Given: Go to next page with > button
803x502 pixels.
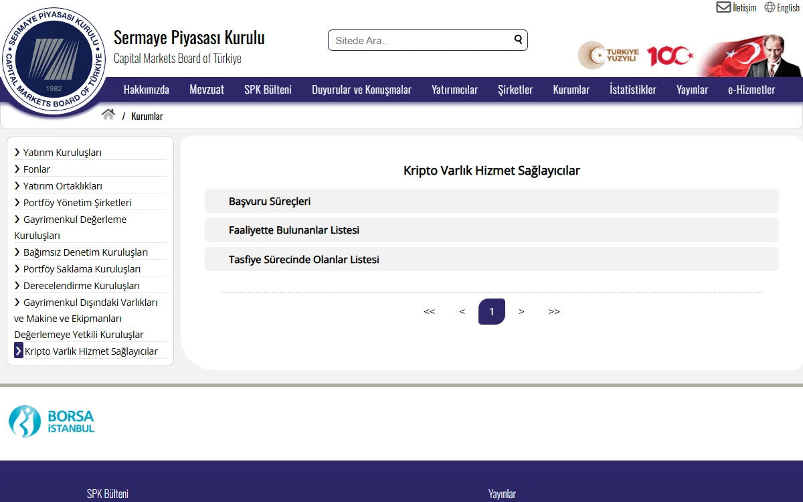Looking at the screenshot, I should click(x=521, y=311).
